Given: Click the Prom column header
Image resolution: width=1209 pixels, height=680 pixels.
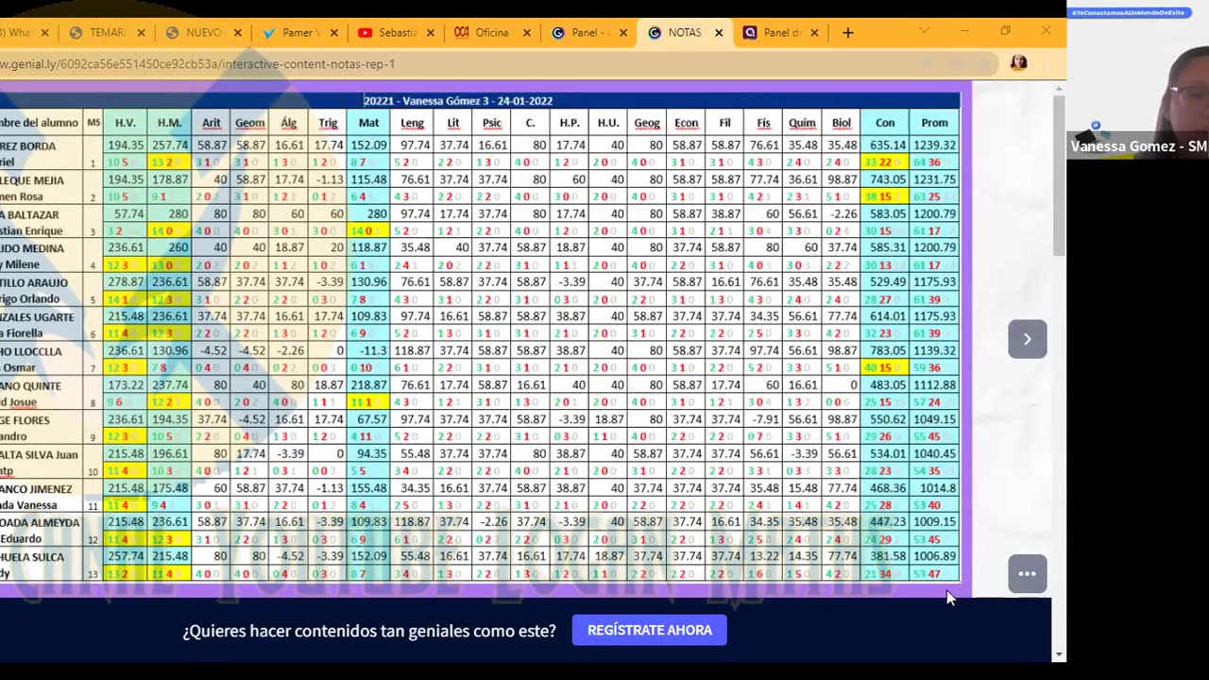Looking at the screenshot, I should 934,123.
